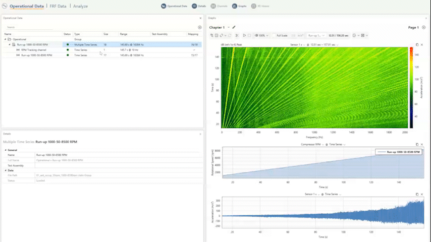
Task: Click the spectrogram acceleration color scale bar
Action: (410, 87)
